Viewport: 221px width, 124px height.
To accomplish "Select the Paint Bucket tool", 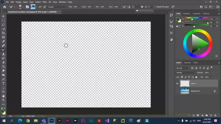I will point(3,66).
